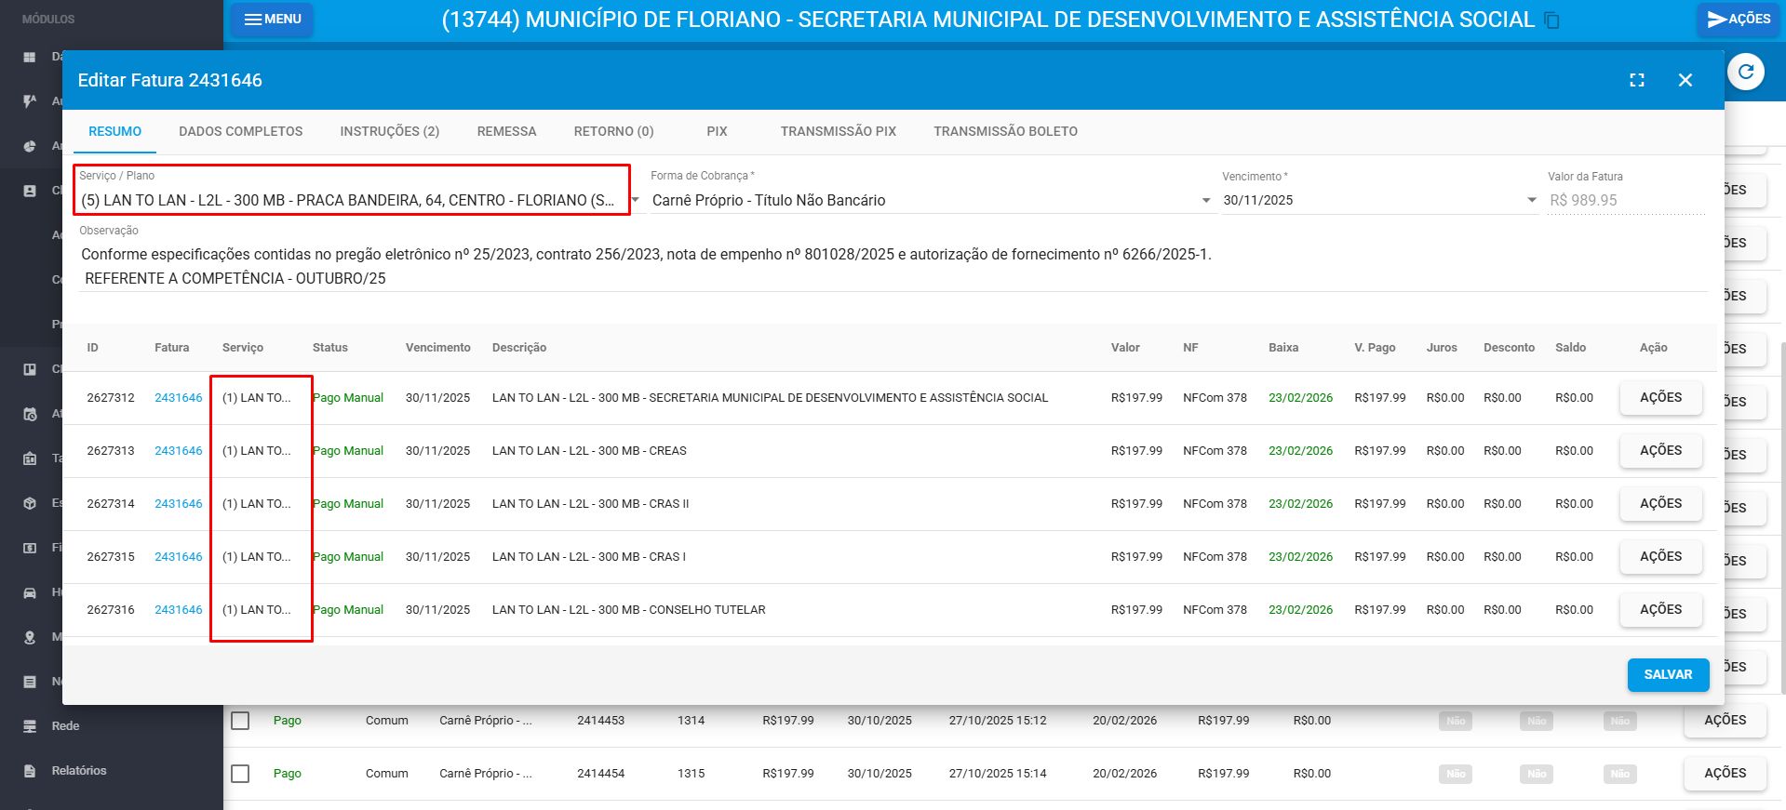Click 'Pago Manual' status in row 2627315

(x=348, y=557)
